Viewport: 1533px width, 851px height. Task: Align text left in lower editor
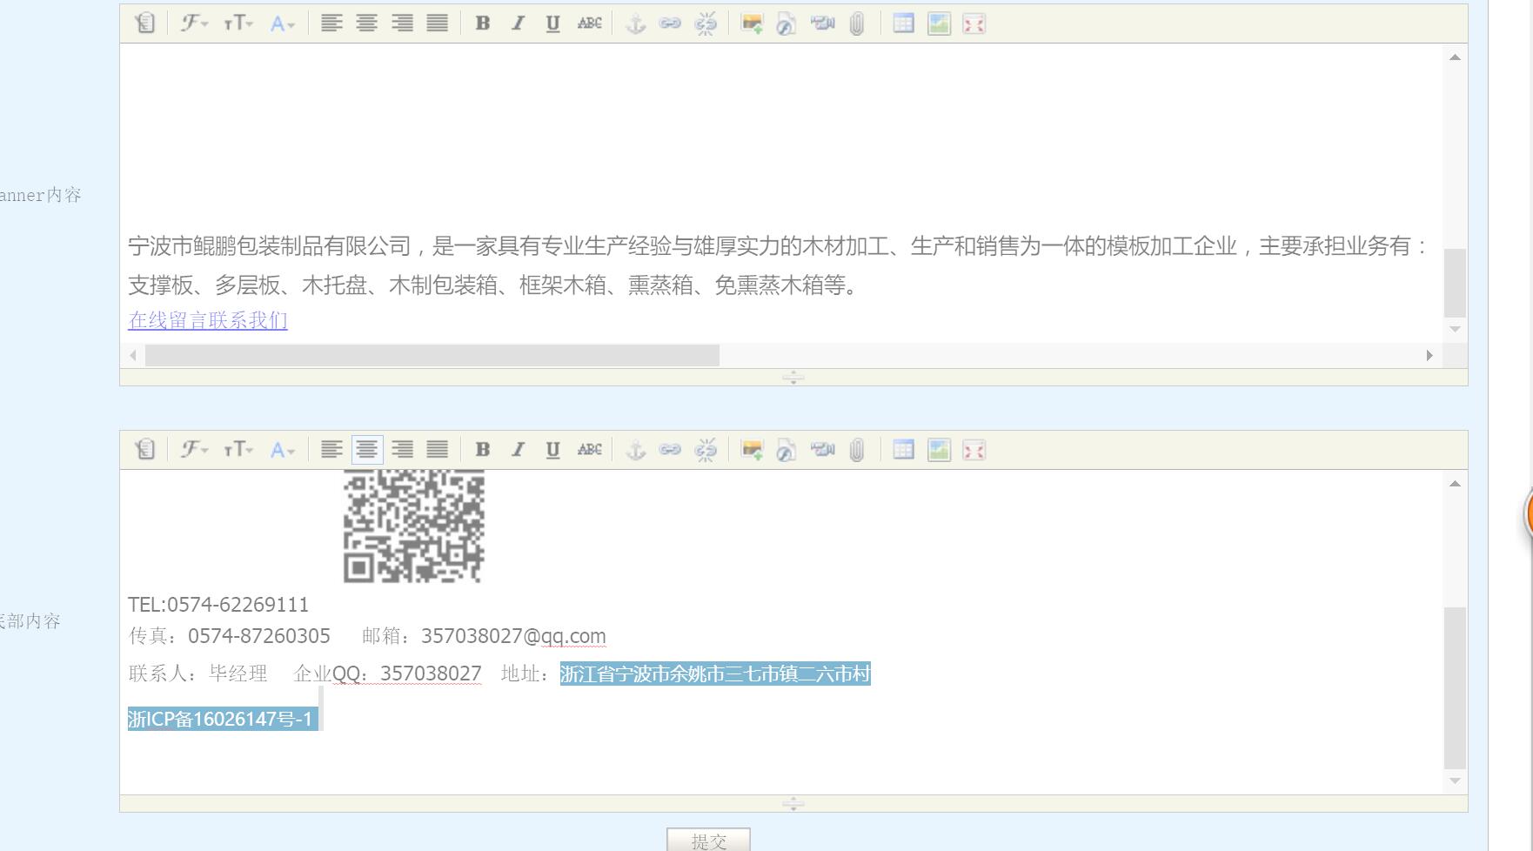click(x=331, y=450)
